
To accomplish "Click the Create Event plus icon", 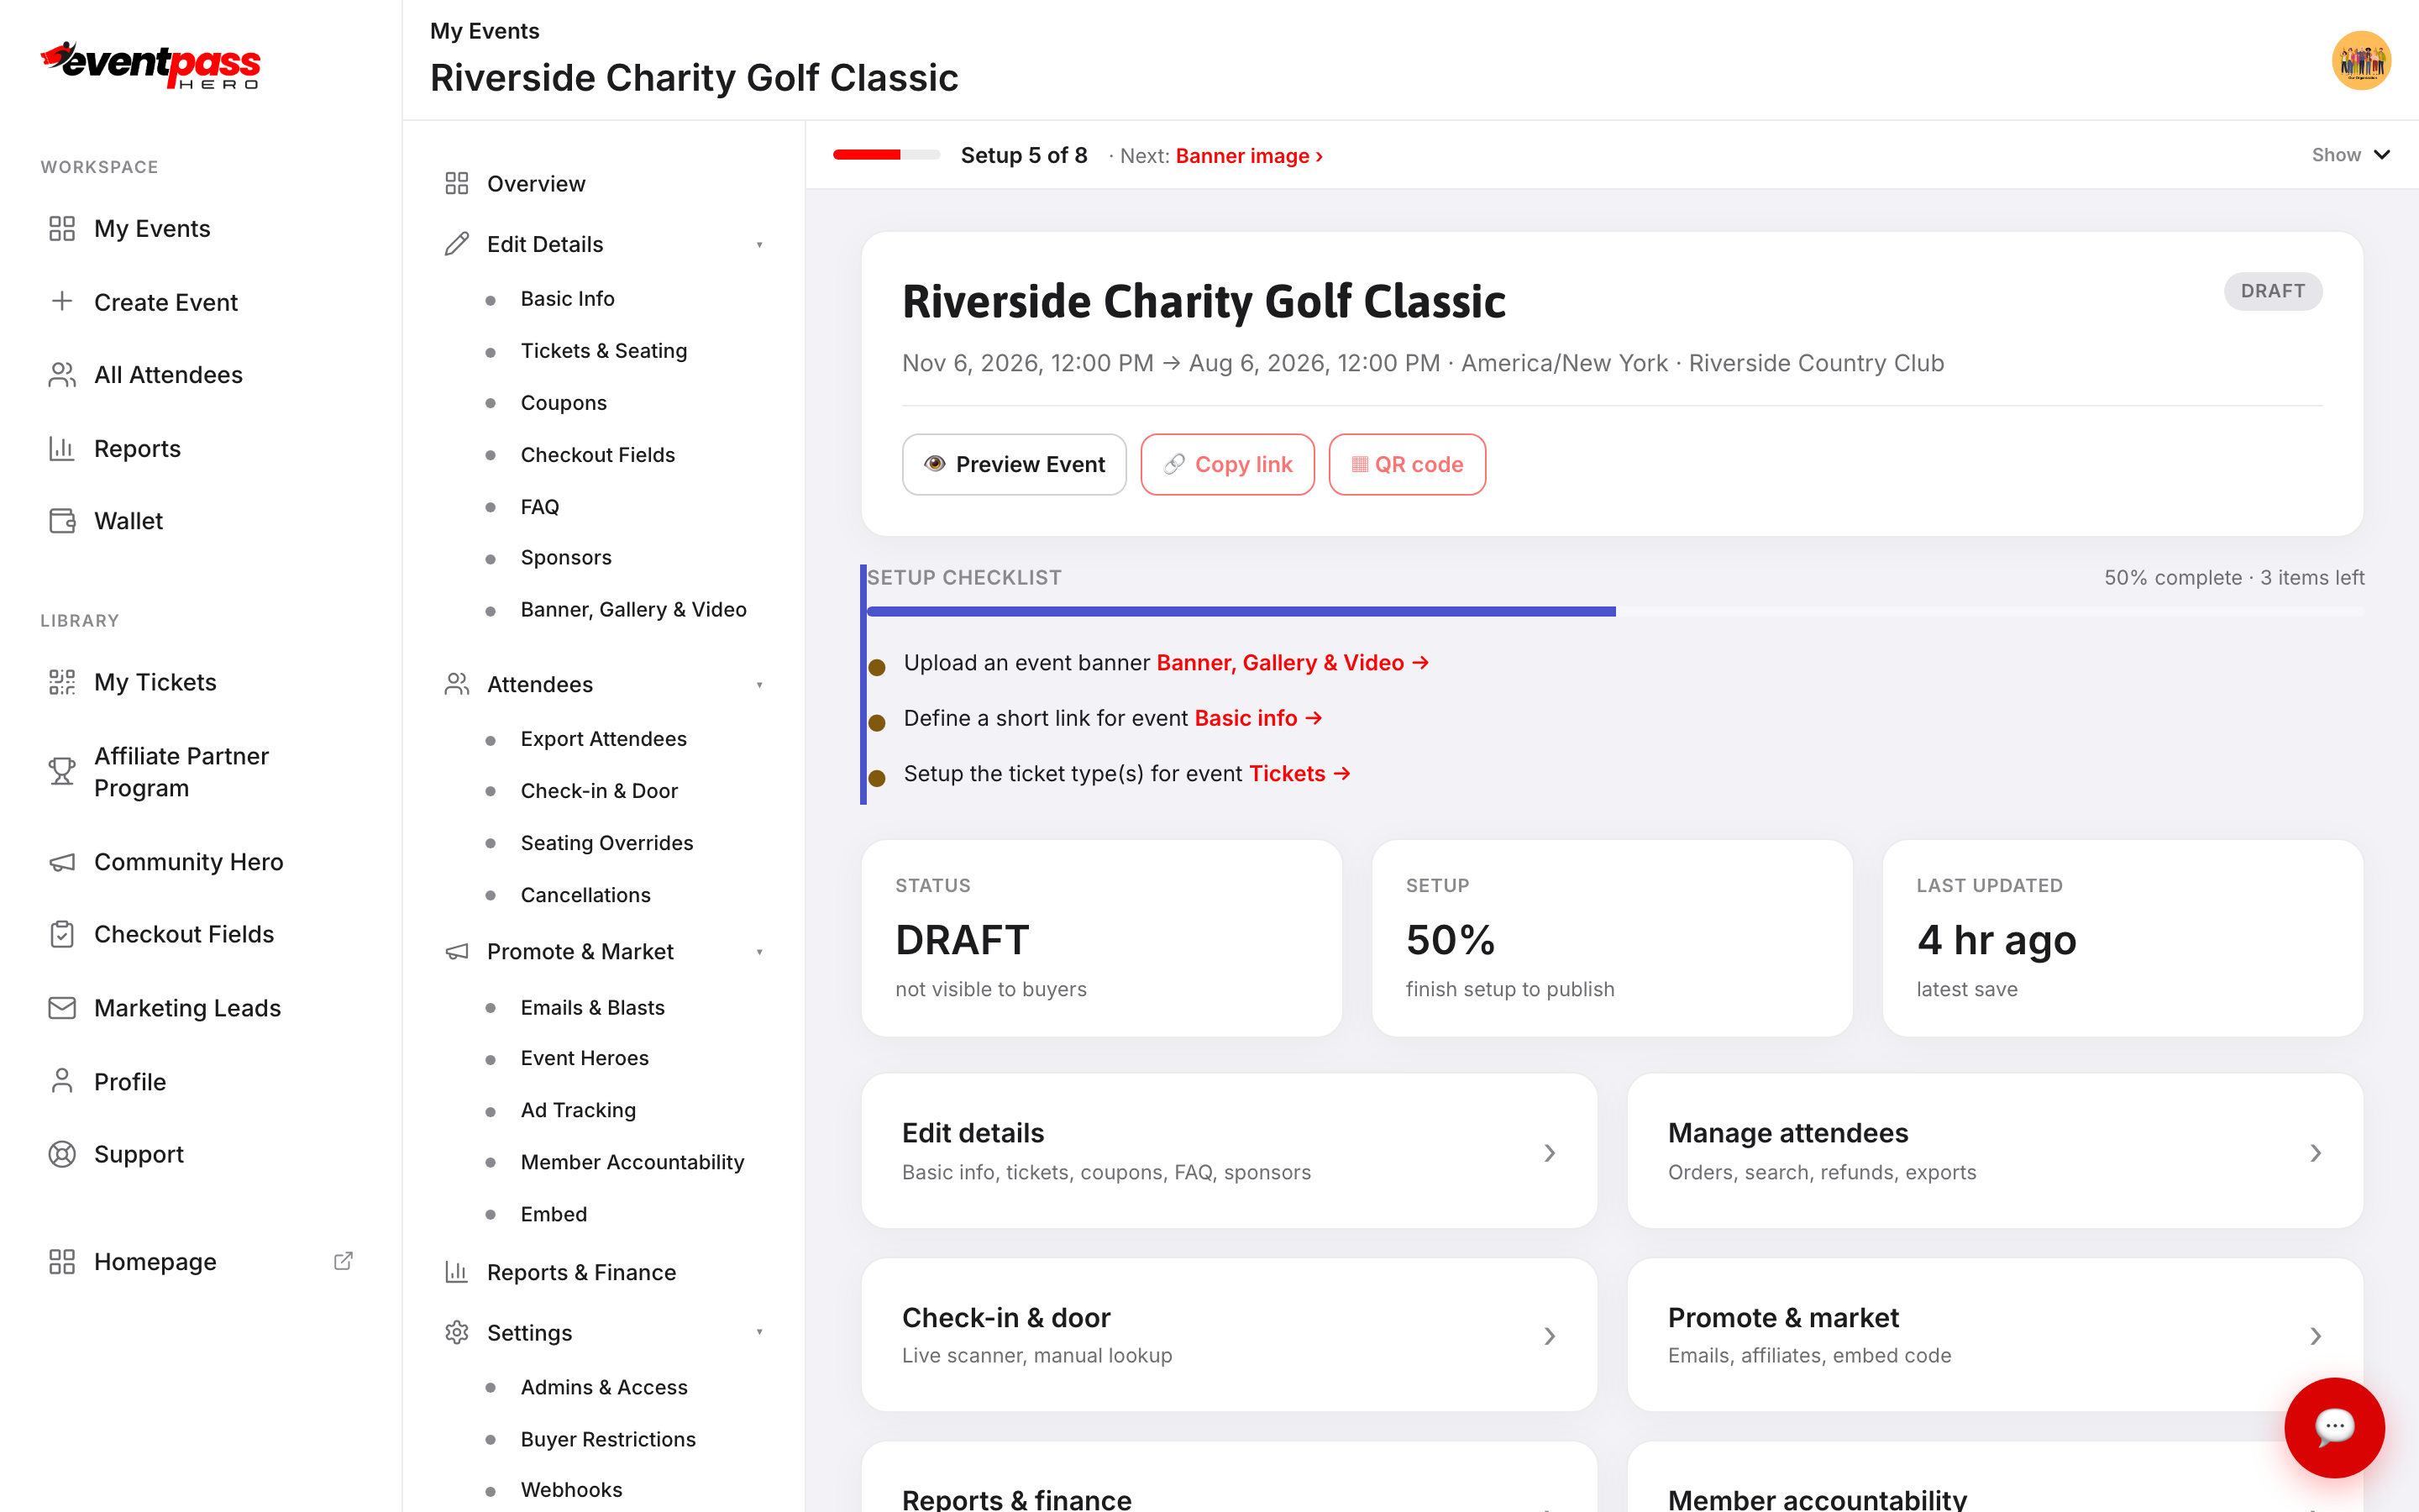I will click(x=62, y=302).
